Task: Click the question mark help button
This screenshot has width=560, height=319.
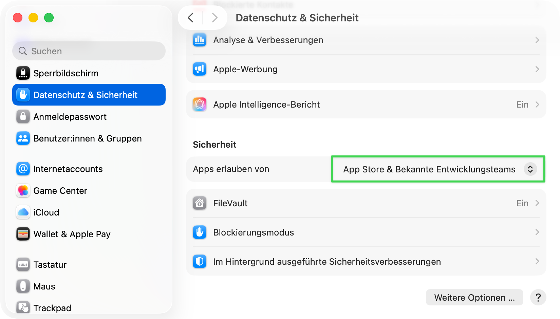Action: coord(538,298)
